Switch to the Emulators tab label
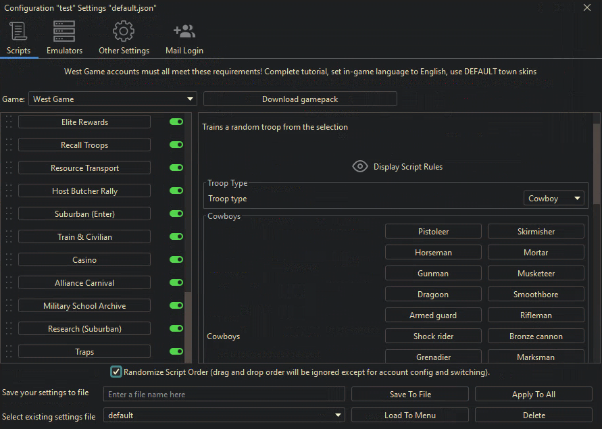The image size is (602, 429). (x=64, y=51)
